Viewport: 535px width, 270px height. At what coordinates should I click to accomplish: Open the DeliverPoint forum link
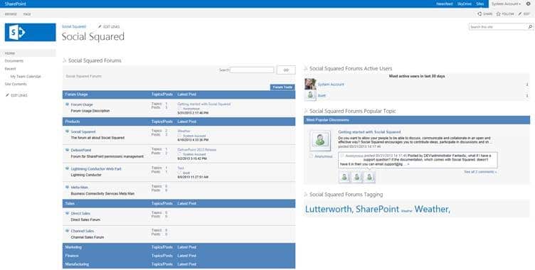pyautogui.click(x=81, y=150)
